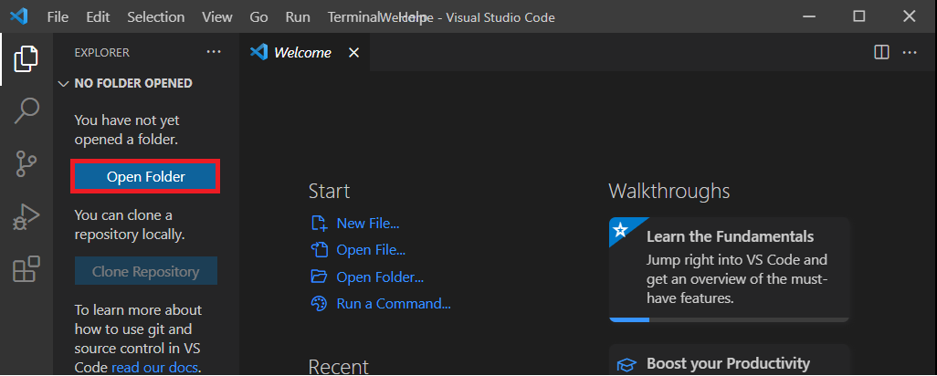The image size is (937, 376).
Task: Close the Welcome tab
Action: point(353,53)
